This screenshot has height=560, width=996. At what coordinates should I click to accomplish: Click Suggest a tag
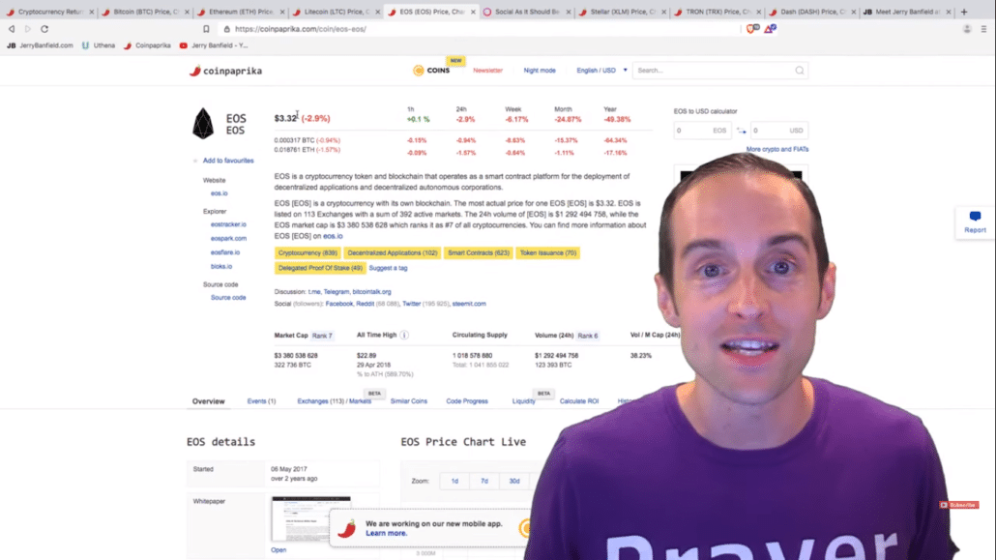[x=388, y=268]
